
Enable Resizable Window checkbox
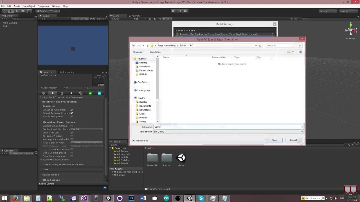point(72,136)
